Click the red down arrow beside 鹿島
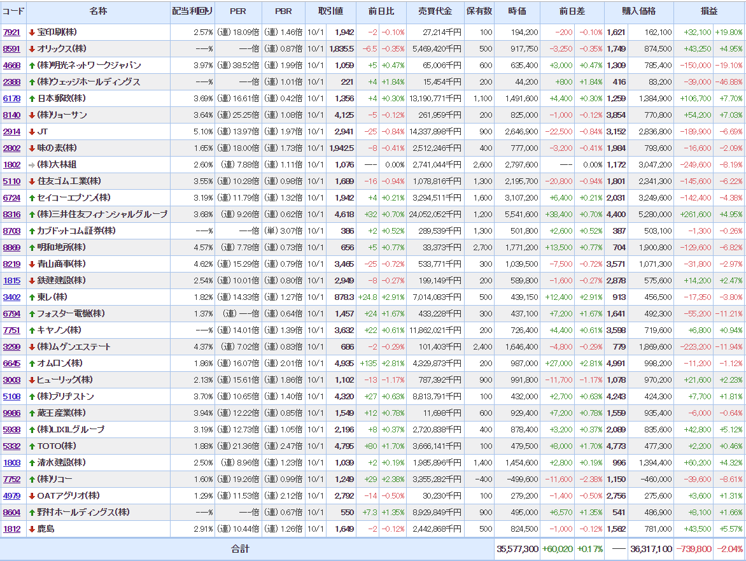Viewport: 746px width, 561px height. click(32, 529)
